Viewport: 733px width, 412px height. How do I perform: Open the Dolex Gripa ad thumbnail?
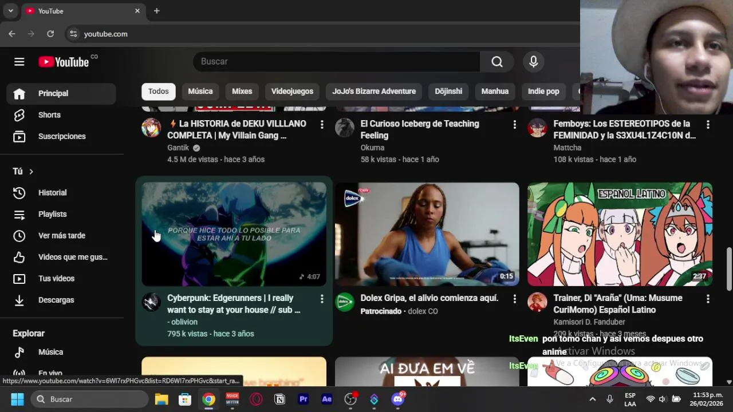427,234
